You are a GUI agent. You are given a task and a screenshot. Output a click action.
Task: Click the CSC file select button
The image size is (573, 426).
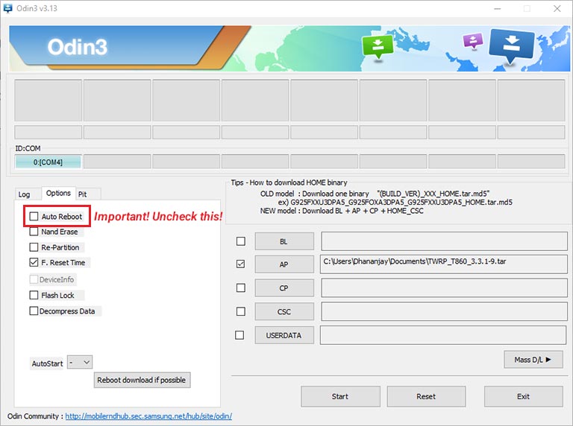[284, 312]
